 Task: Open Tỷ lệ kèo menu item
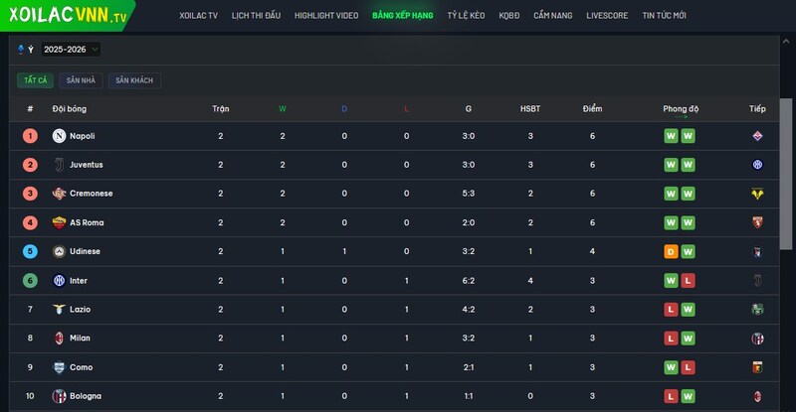466,16
